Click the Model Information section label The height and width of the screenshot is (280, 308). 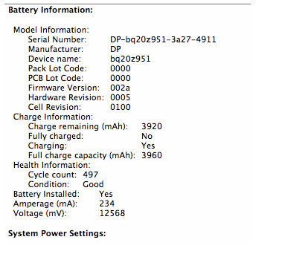click(51, 30)
